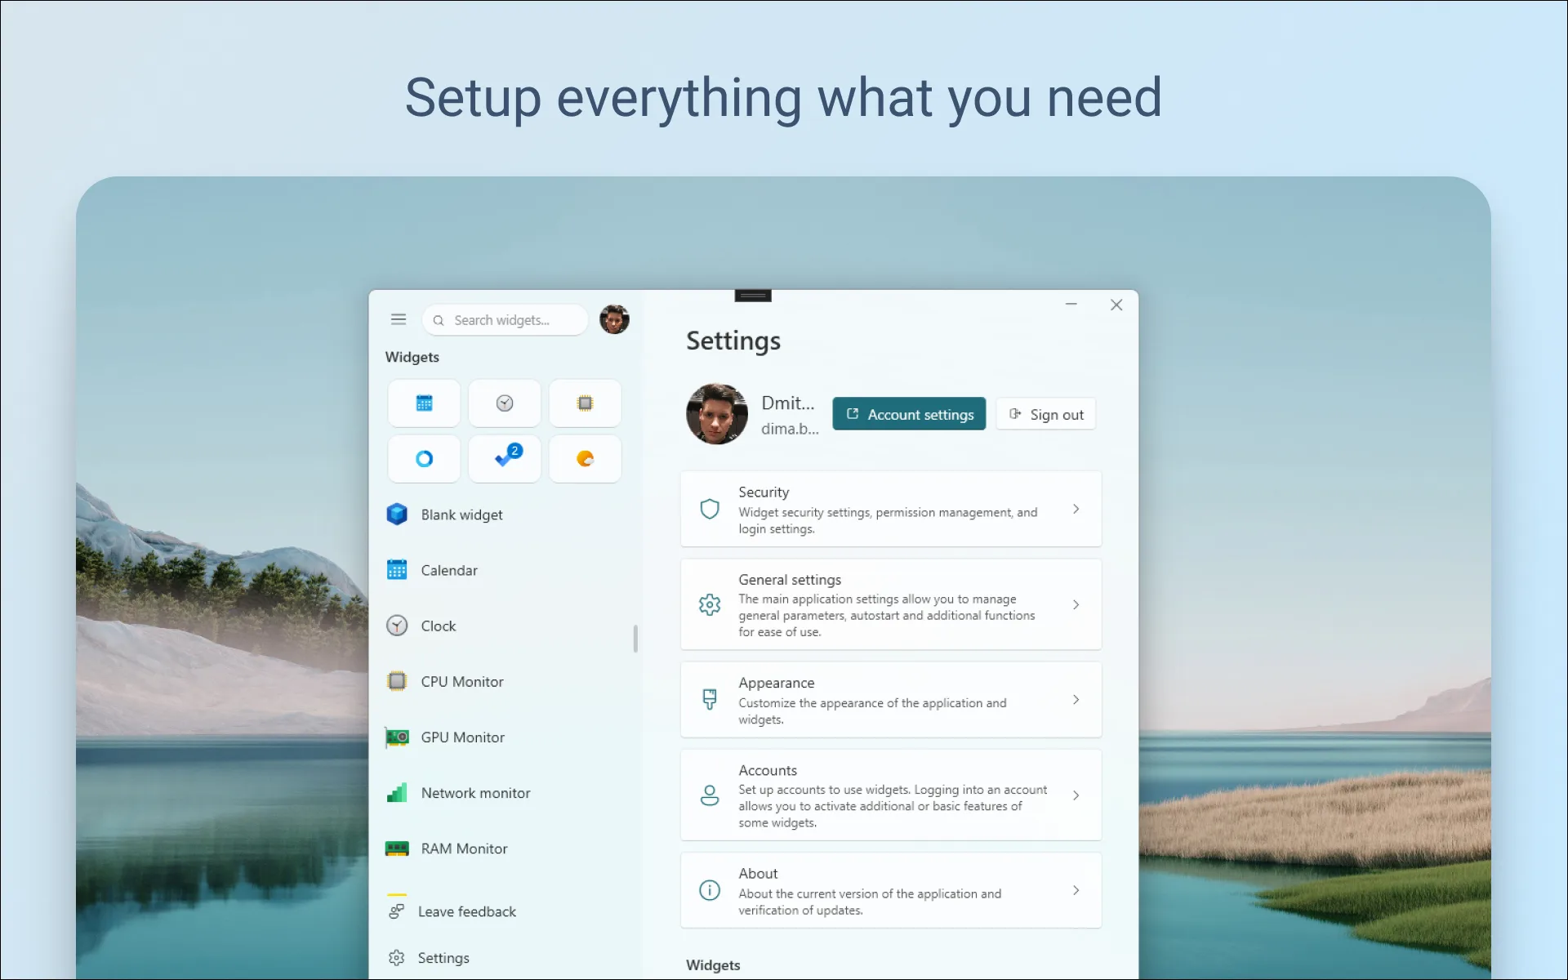The height and width of the screenshot is (980, 1568).
Task: Click the dark drag handle at window top
Action: click(753, 296)
